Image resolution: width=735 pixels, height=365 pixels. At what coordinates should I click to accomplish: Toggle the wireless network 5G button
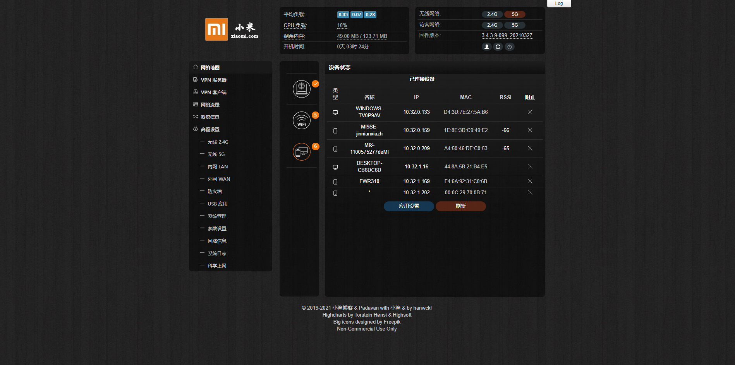(515, 14)
